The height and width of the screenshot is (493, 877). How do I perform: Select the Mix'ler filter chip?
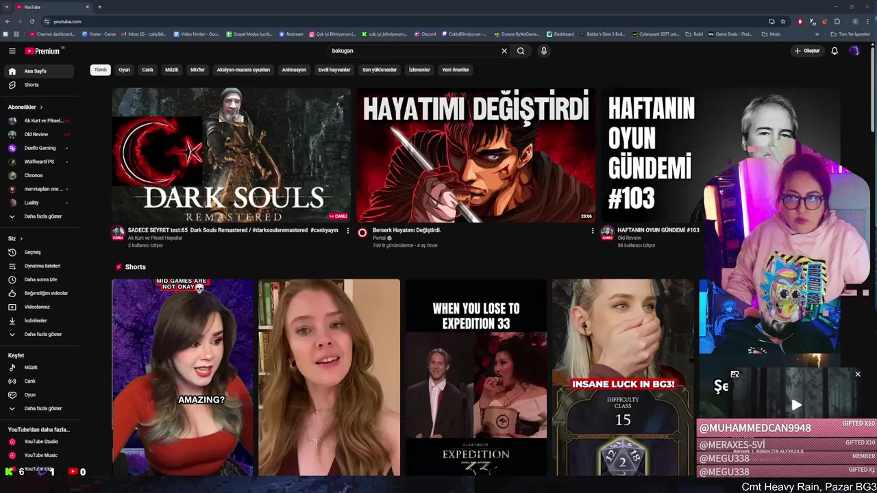click(x=197, y=70)
